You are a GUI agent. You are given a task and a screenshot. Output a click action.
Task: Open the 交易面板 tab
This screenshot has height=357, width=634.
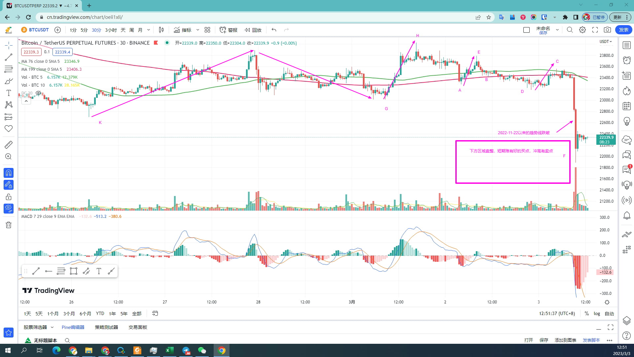[138, 327]
